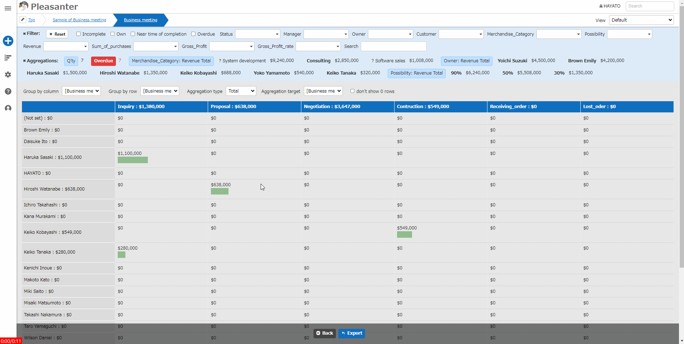Open the Possibility filter dropdown
The width and height of the screenshot is (684, 344).
630,34
